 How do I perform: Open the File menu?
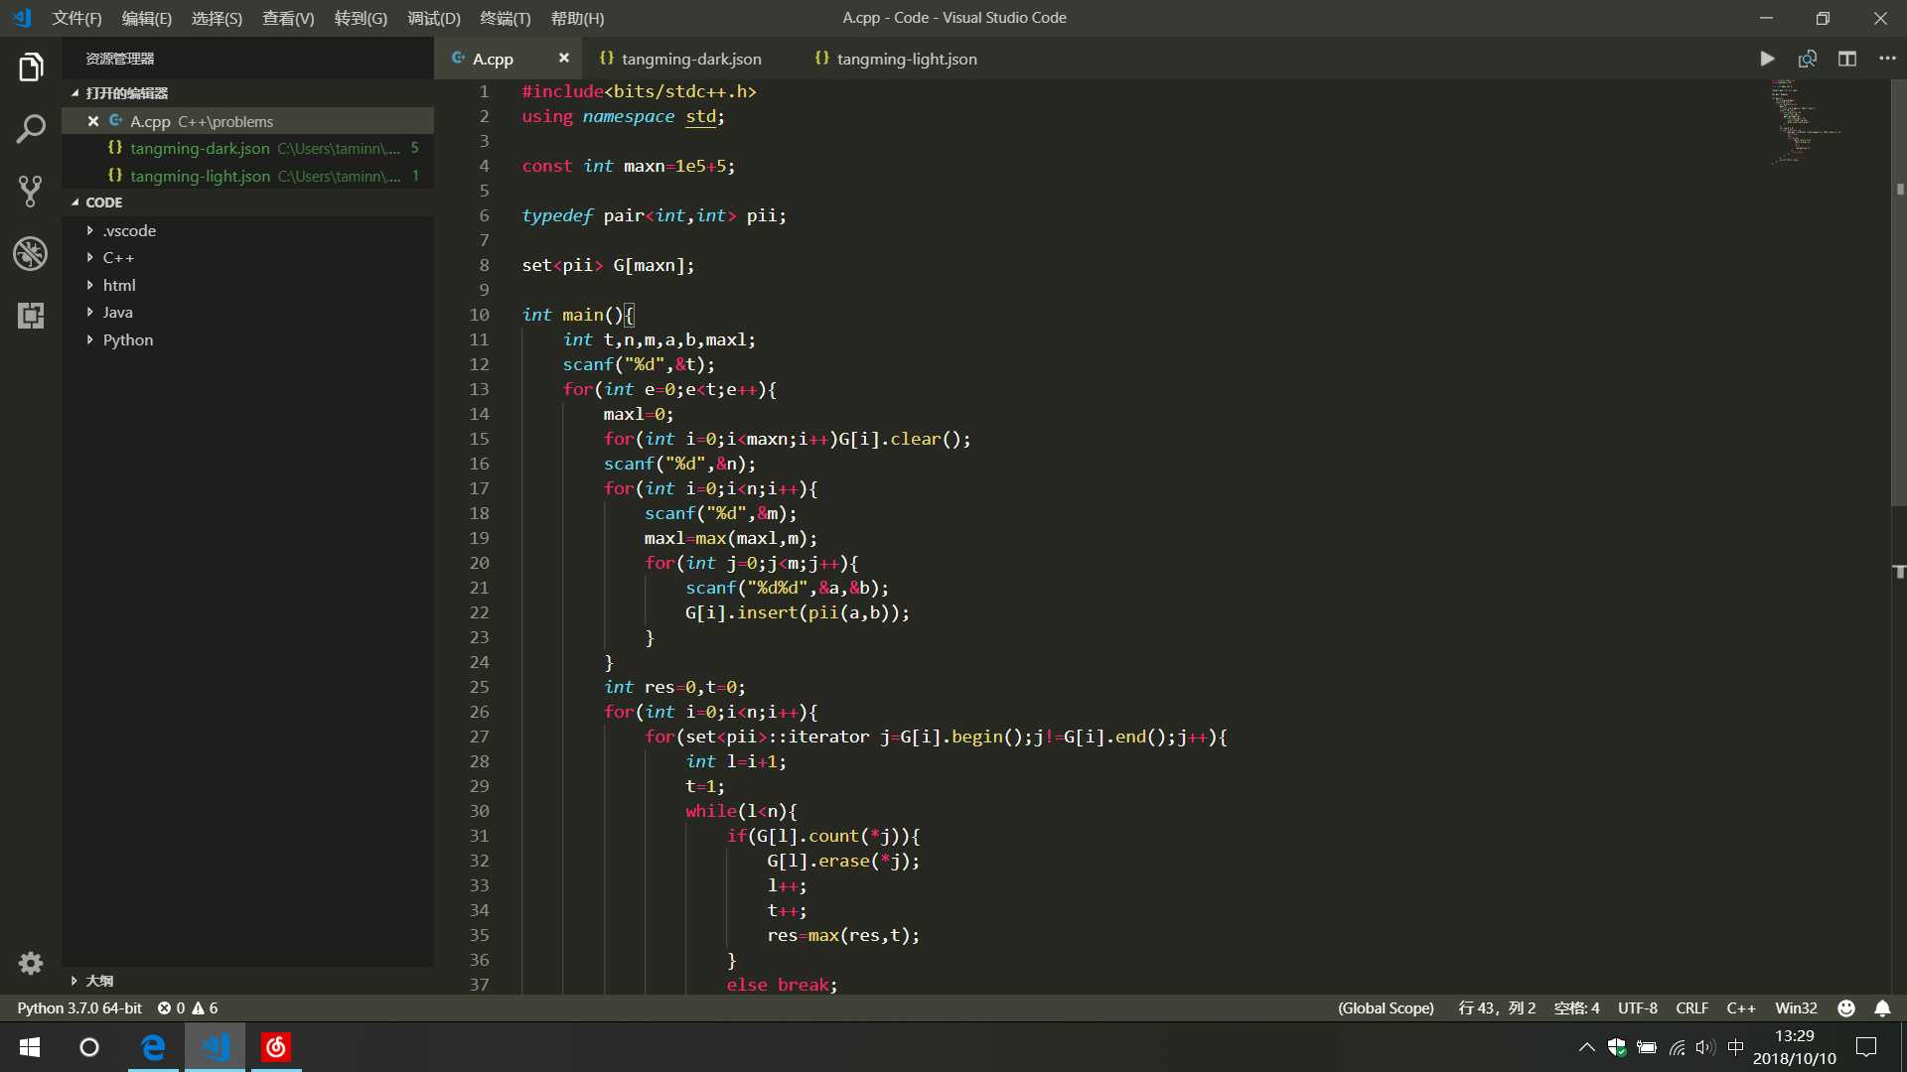(x=76, y=18)
